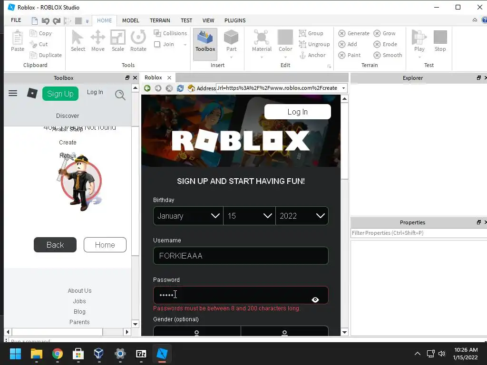Click the Cut scissors icon

33,44
